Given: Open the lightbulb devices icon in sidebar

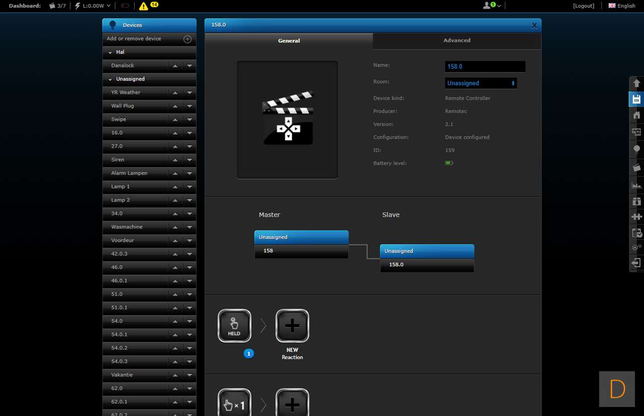Looking at the screenshot, I should click(637, 149).
